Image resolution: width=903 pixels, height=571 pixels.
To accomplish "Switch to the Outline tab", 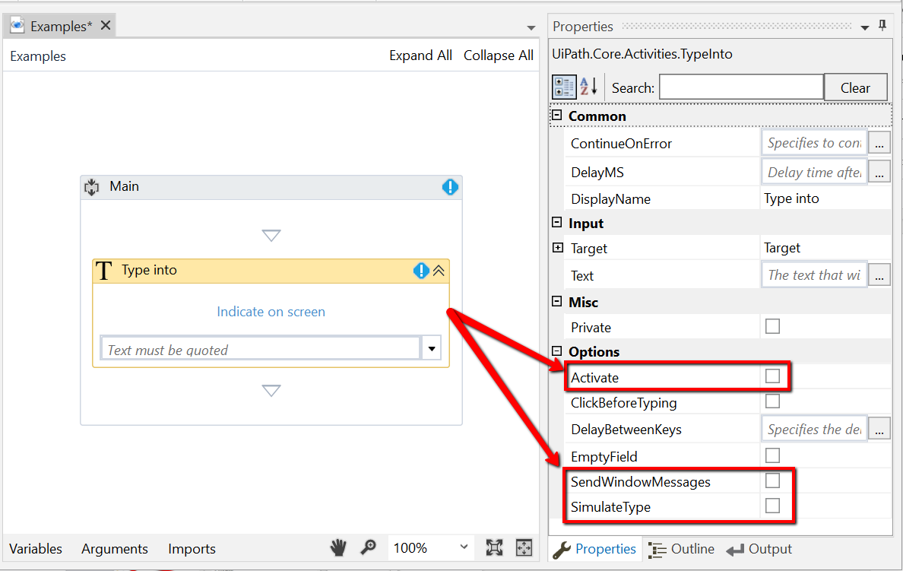I will pos(682,549).
